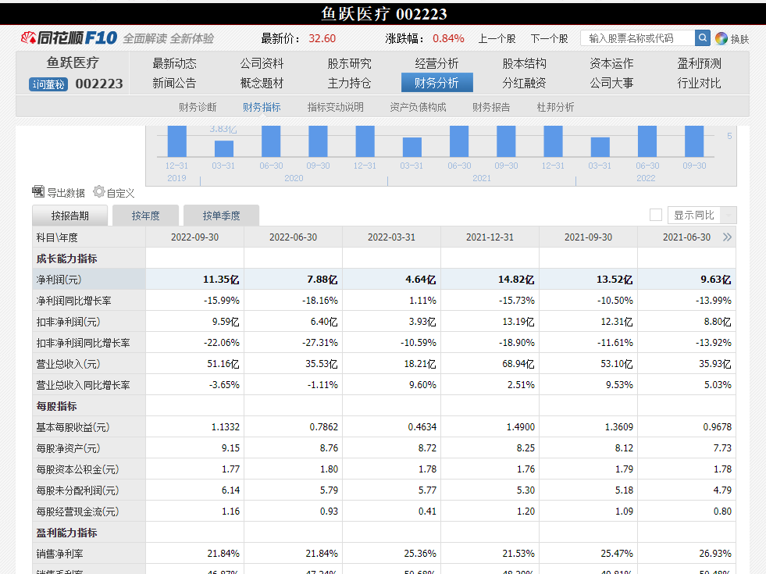The width and height of the screenshot is (766, 574).
Task: Open 概念题材 navigation item
Action: (x=262, y=83)
